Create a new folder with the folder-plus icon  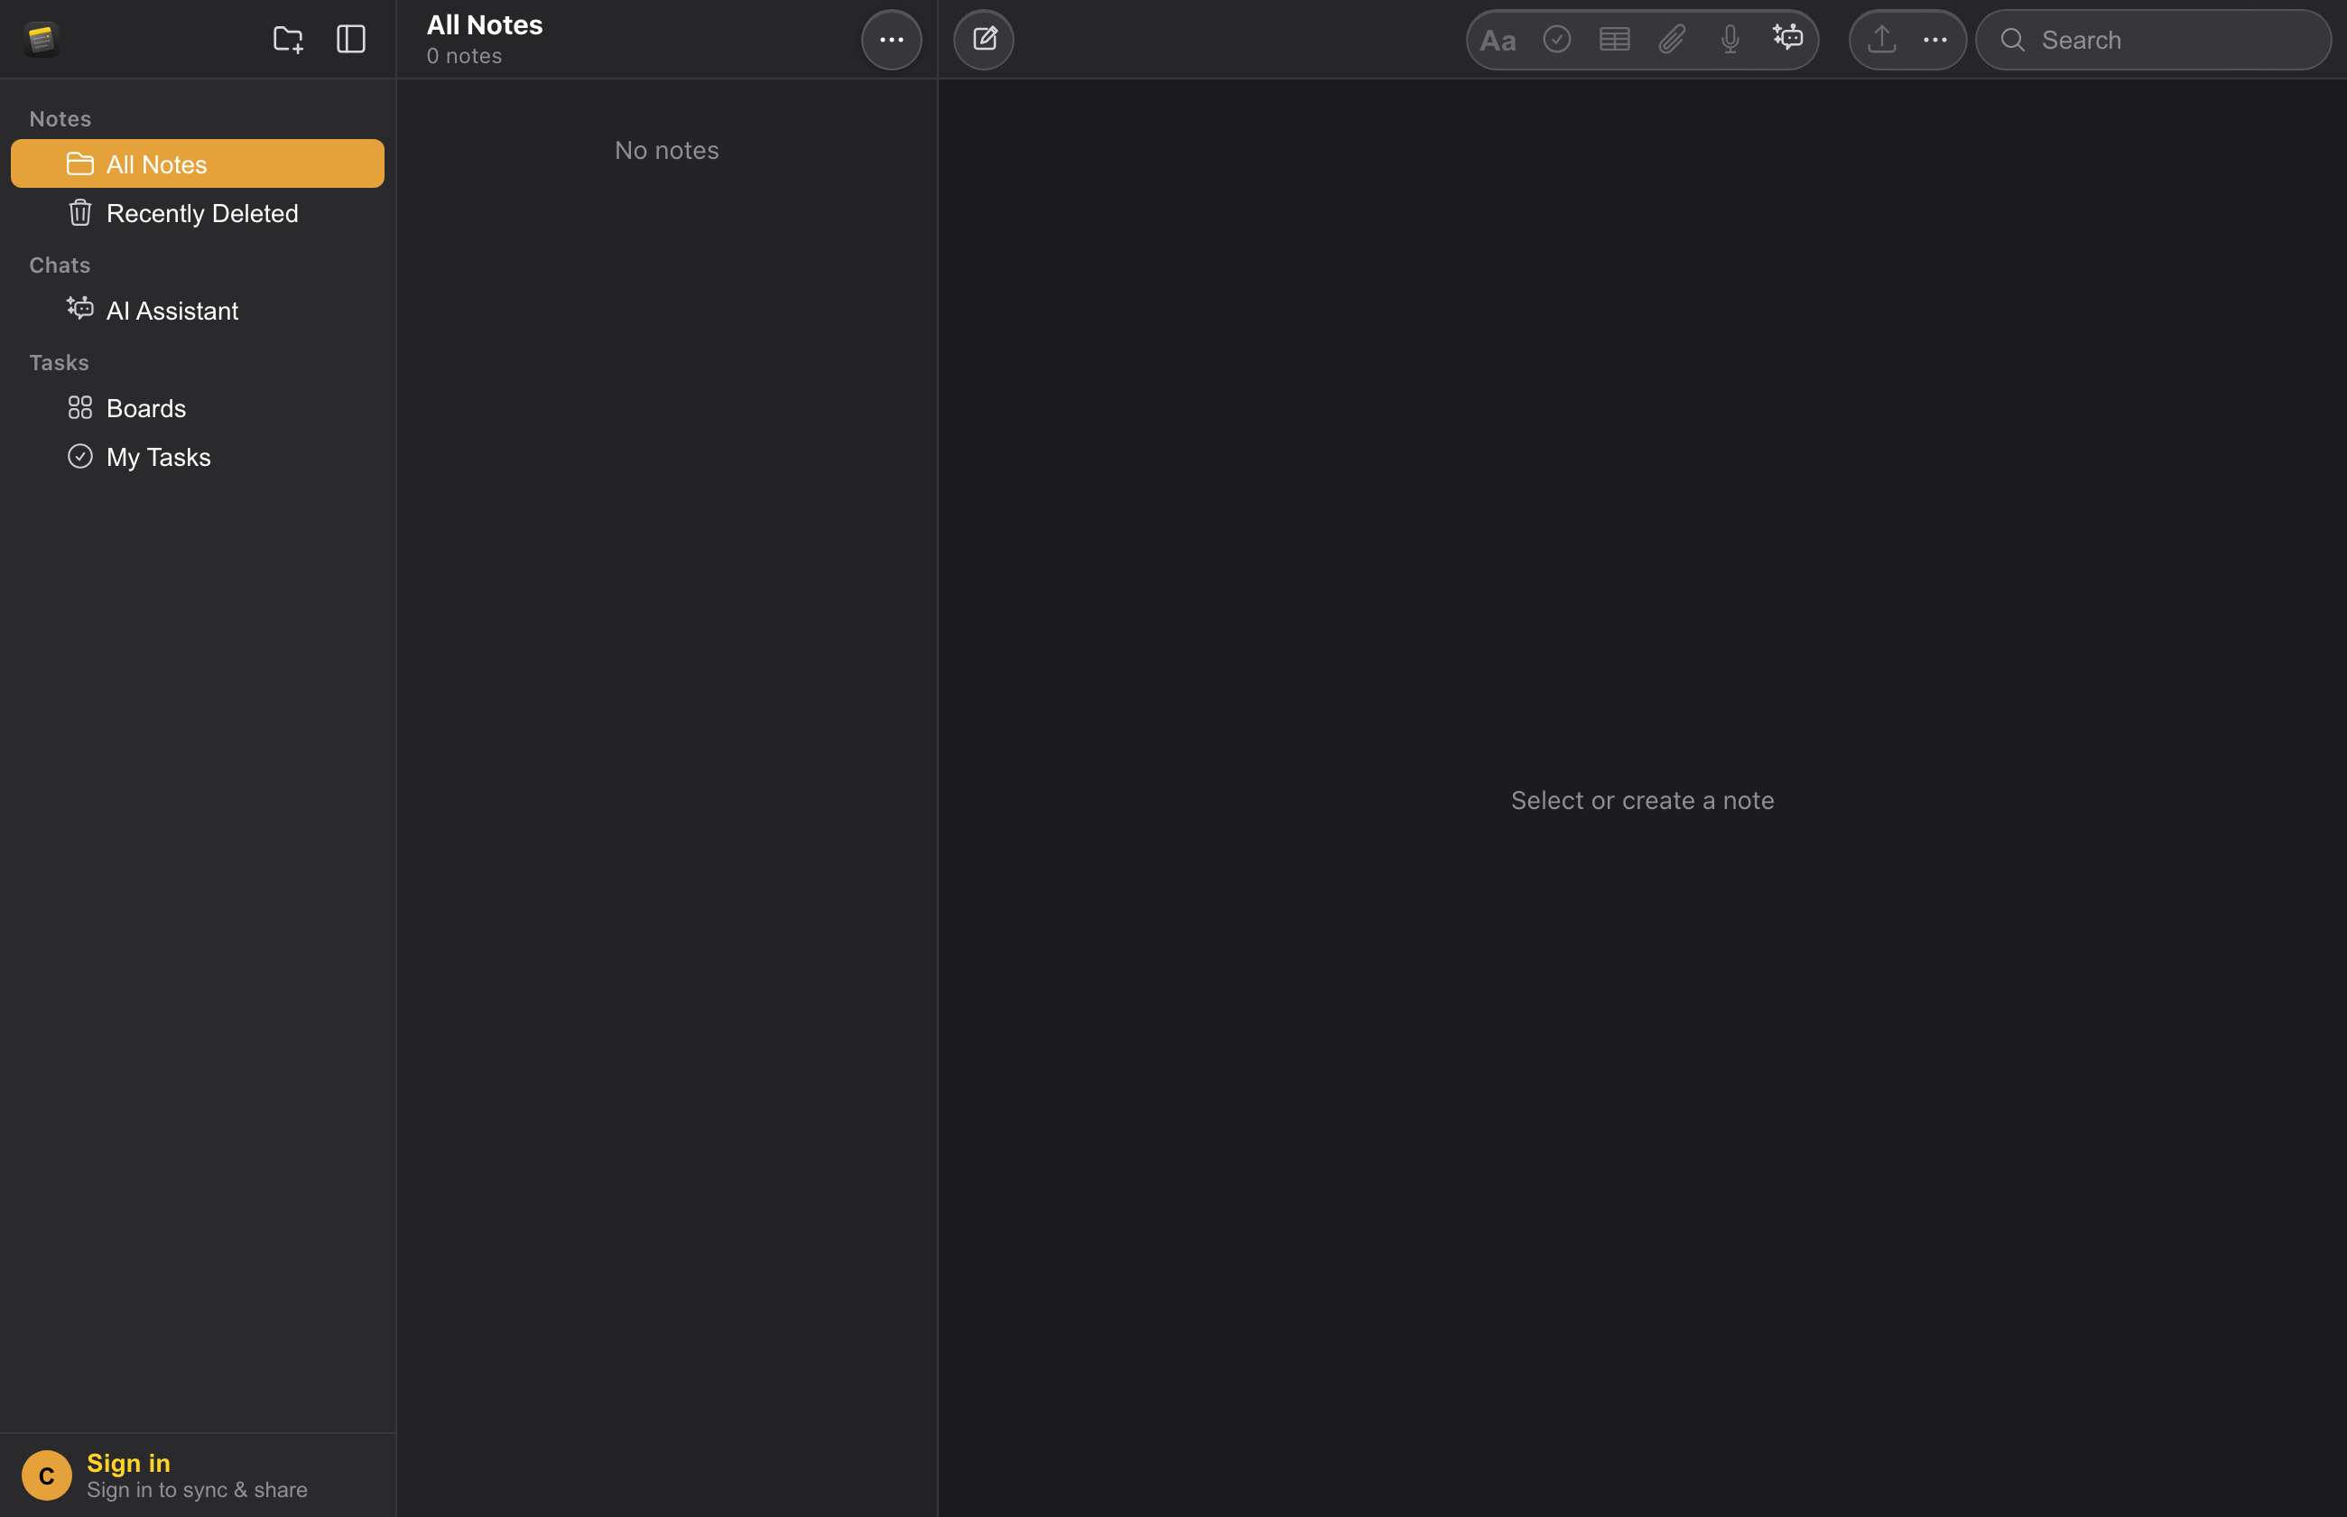click(x=287, y=40)
